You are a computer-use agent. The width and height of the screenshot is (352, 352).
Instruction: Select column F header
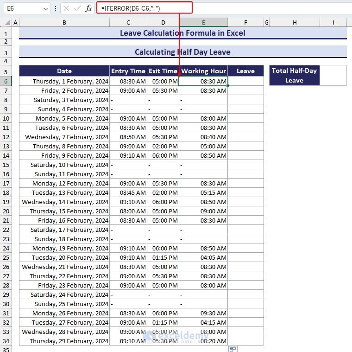(245, 22)
